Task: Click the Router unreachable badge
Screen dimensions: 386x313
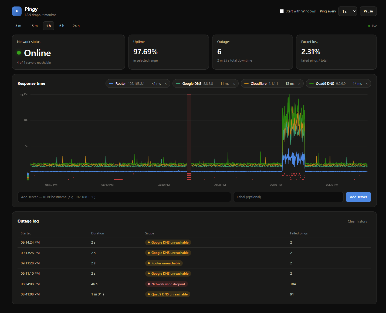Action: coord(164,263)
